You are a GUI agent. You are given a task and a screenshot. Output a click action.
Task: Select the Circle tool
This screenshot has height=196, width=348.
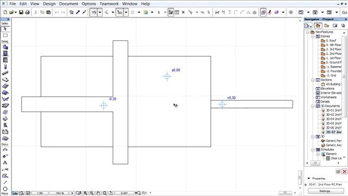pyautogui.click(x=5, y=189)
